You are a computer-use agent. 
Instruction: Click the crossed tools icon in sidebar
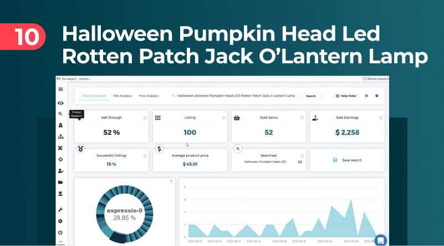tap(60, 148)
